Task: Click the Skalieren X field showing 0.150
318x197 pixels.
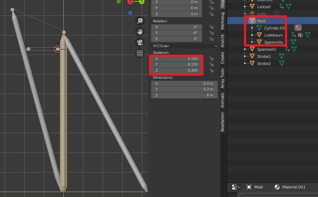Action: pos(176,58)
